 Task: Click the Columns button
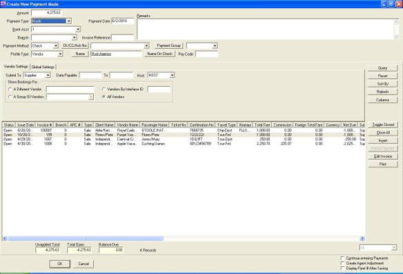(382, 100)
